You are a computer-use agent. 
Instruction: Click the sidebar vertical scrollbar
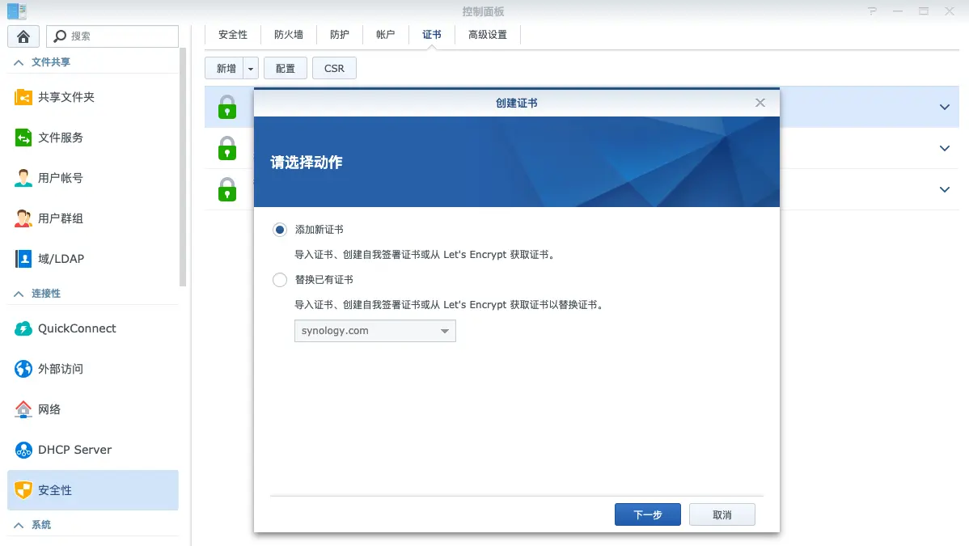tap(182, 167)
